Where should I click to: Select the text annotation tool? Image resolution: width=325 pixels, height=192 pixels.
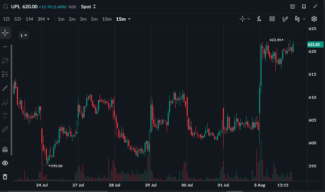(x=5, y=116)
